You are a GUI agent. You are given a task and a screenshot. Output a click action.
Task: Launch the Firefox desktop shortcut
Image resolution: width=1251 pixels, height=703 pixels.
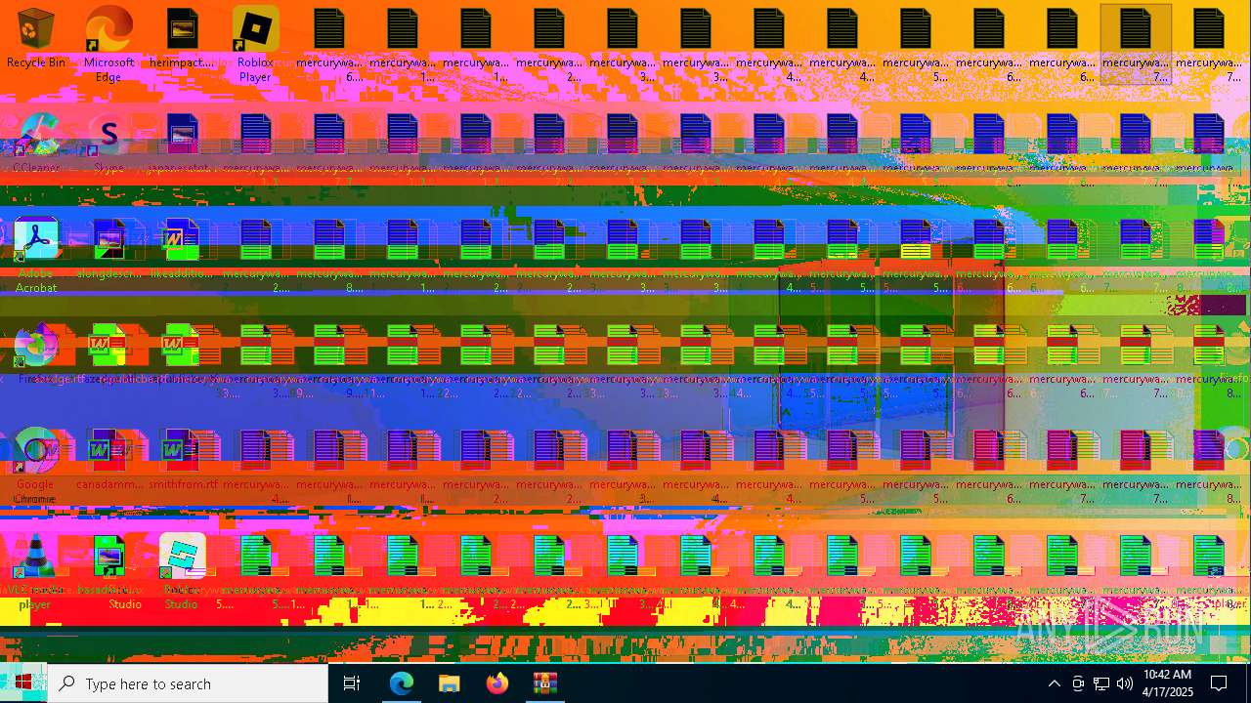coord(35,353)
